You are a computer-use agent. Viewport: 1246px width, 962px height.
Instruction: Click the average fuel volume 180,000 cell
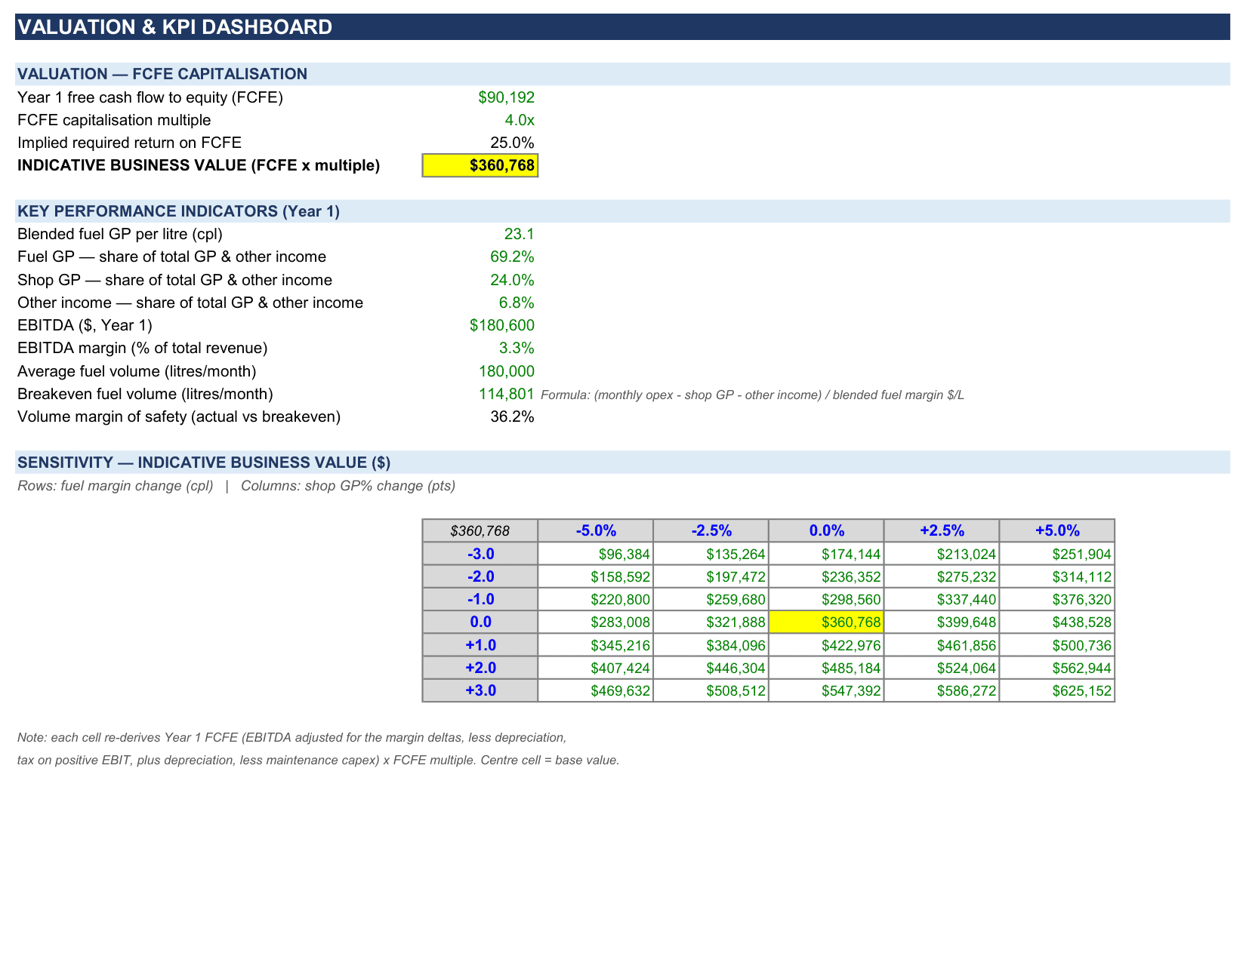coord(506,371)
